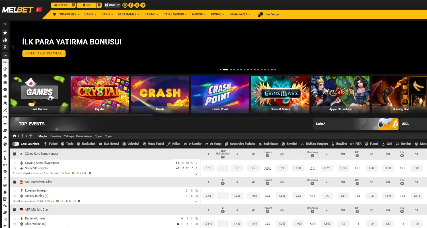Filter events by Futbol
Screen dimensions: 427x228
tap(51, 144)
